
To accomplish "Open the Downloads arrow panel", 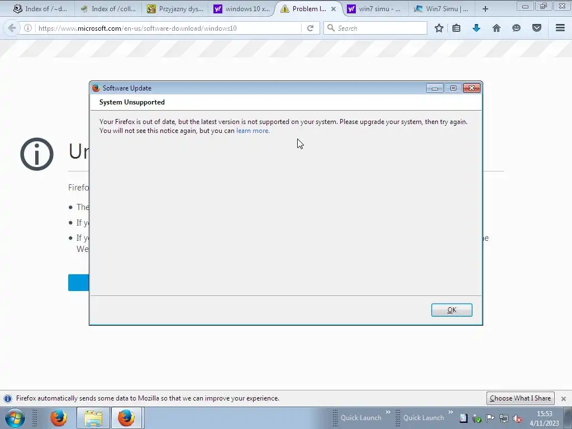I will click(x=476, y=28).
